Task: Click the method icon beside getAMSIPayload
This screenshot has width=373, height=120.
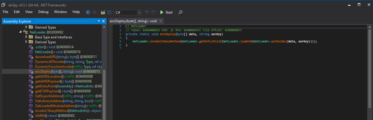Action: pyautogui.click(x=31, y=81)
